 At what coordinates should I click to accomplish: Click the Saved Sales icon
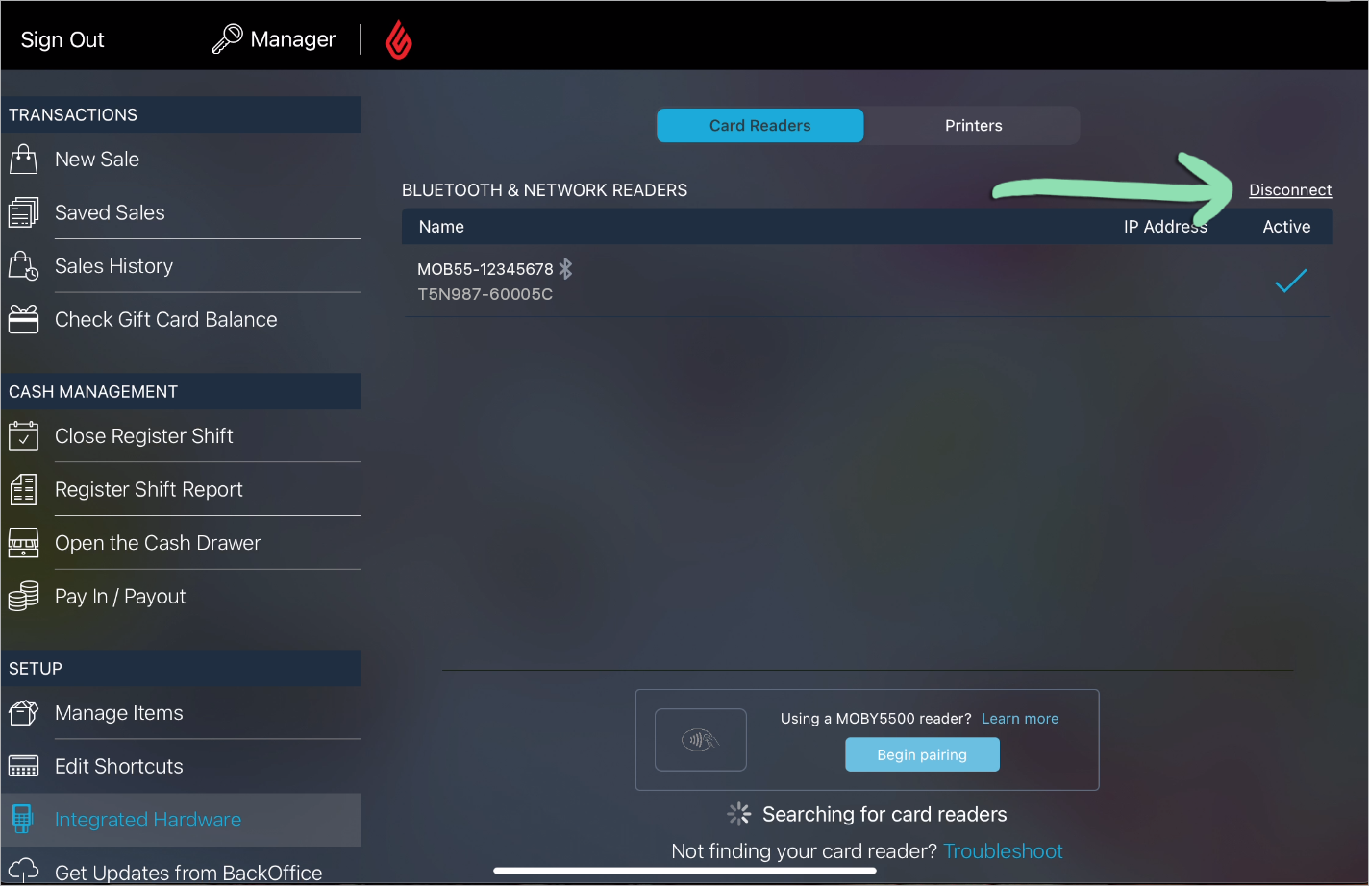[x=23, y=212]
